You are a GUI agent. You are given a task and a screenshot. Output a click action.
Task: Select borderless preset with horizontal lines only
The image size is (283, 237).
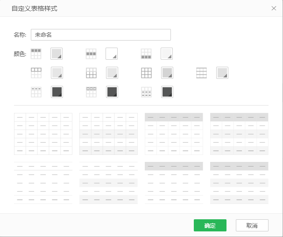[43, 183]
